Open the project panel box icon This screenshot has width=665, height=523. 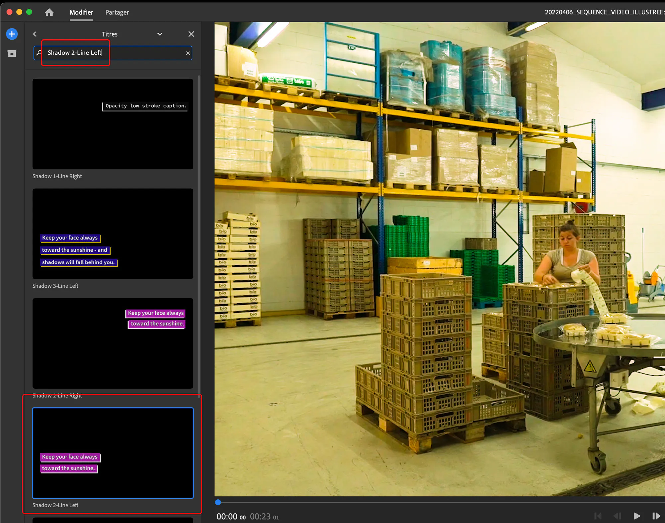(12, 53)
